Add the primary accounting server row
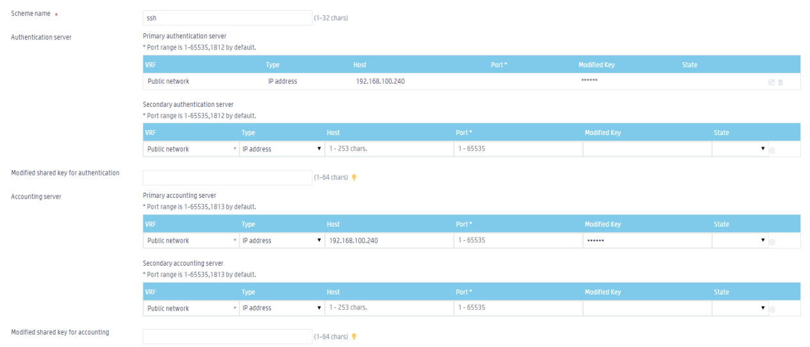810x347 pixels. [x=772, y=242]
